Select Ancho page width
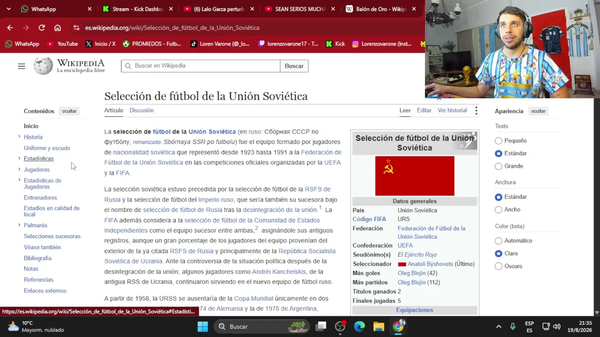Image resolution: width=600 pixels, height=337 pixels. point(499,210)
